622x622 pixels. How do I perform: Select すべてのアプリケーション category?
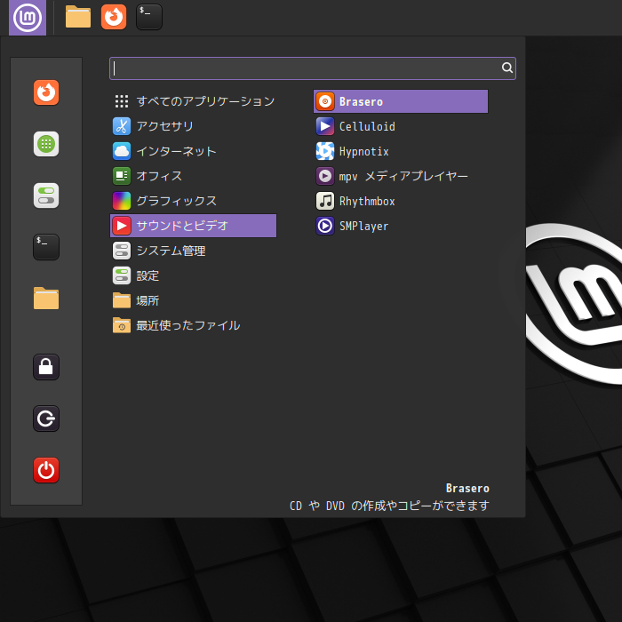coord(204,101)
